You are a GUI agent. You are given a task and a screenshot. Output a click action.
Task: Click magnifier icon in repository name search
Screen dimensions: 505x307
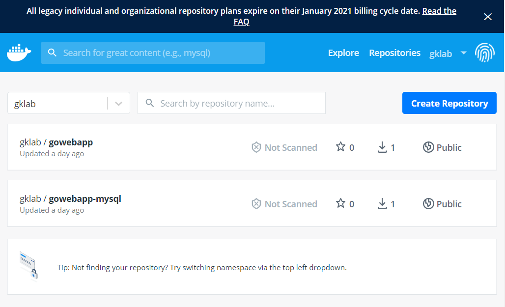150,103
